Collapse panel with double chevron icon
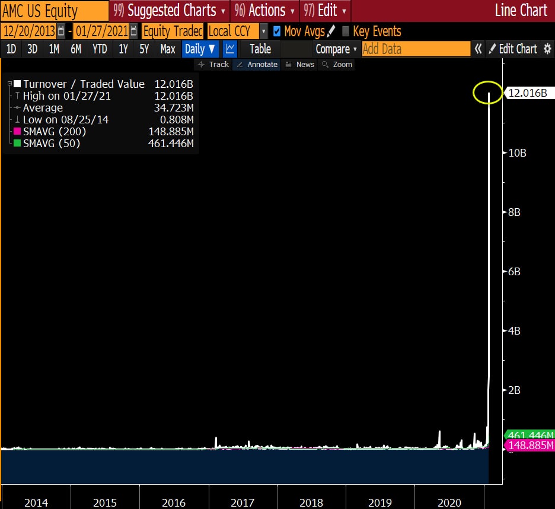 point(478,49)
